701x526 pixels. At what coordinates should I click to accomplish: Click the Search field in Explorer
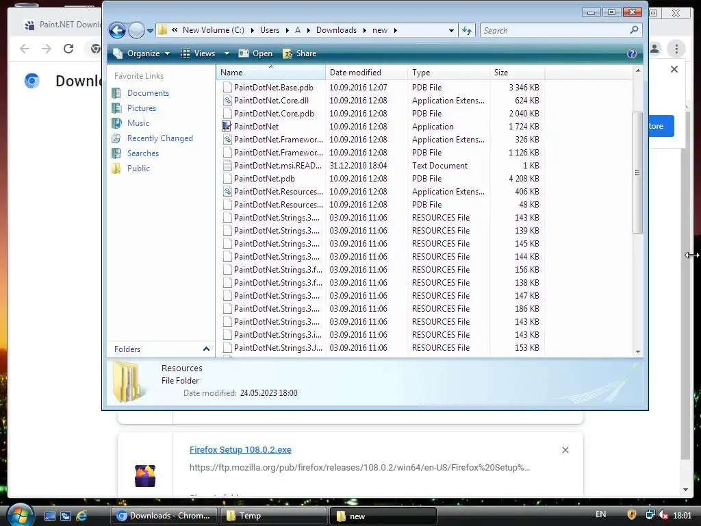pyautogui.click(x=555, y=30)
